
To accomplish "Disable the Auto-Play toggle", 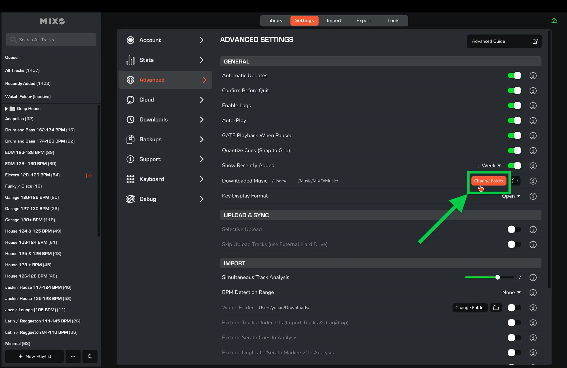I will pos(514,120).
